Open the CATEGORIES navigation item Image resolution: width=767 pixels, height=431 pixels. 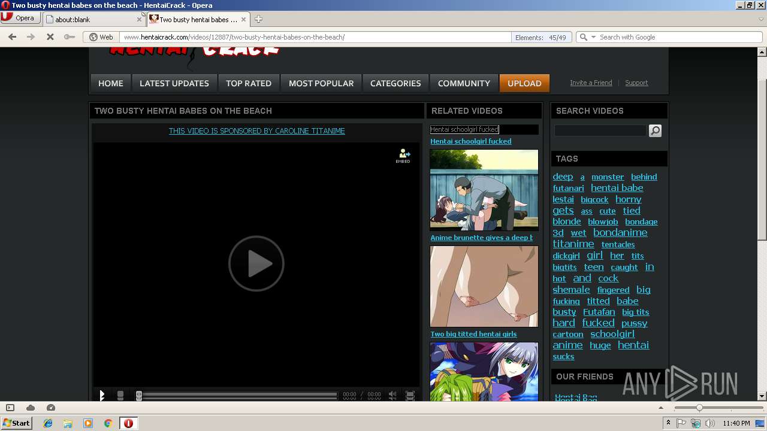point(395,83)
